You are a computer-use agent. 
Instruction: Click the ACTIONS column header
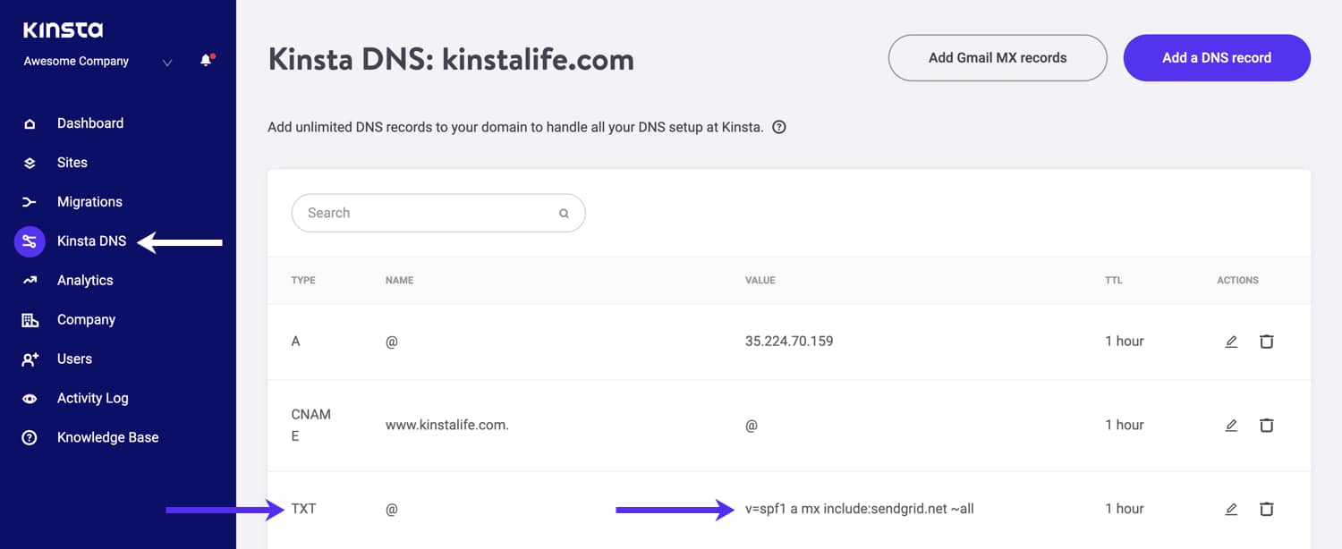tap(1238, 281)
